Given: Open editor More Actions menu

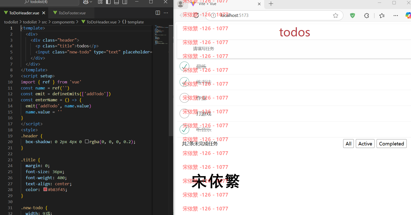Looking at the screenshot, I should click(x=166, y=13).
